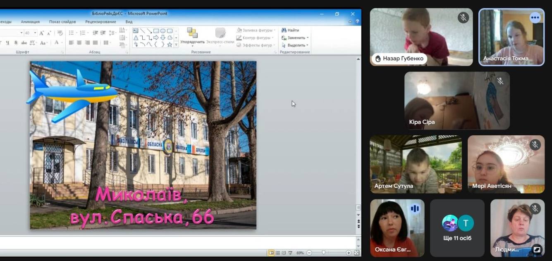The height and width of the screenshot is (261, 552).
Task: Expand the shapes gallery more arrow
Action: tap(176, 44)
